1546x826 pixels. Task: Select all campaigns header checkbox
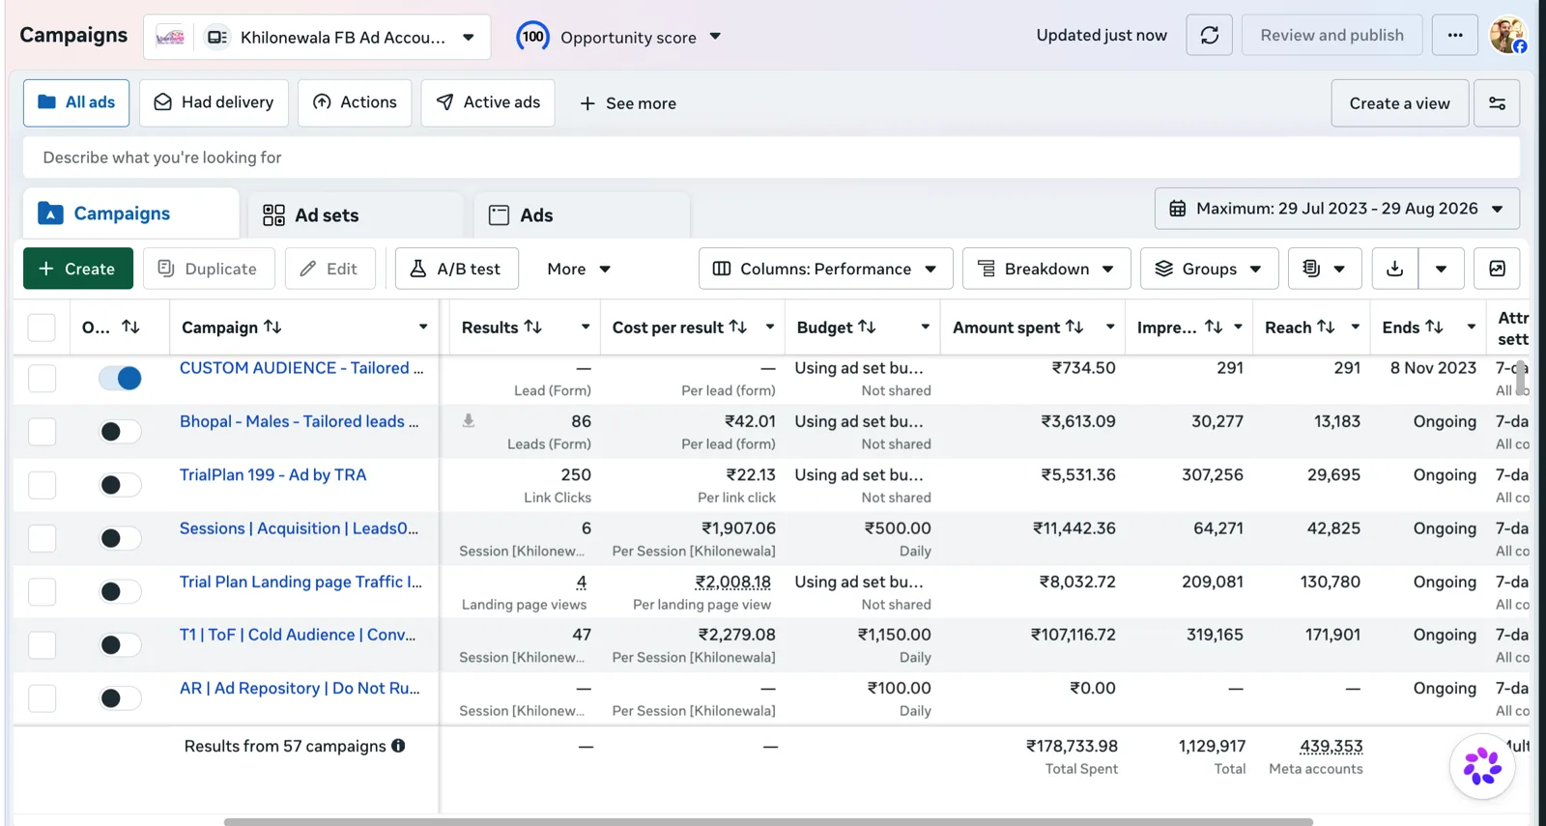point(42,328)
